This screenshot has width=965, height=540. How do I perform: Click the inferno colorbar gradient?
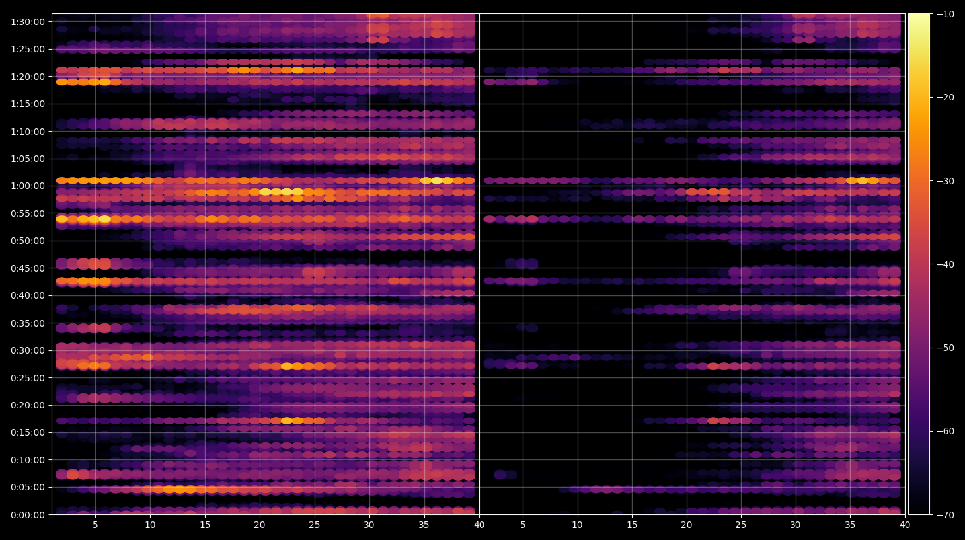point(919,264)
